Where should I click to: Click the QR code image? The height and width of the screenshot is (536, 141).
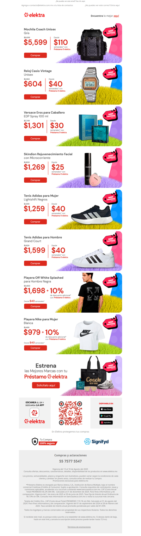click(70, 413)
